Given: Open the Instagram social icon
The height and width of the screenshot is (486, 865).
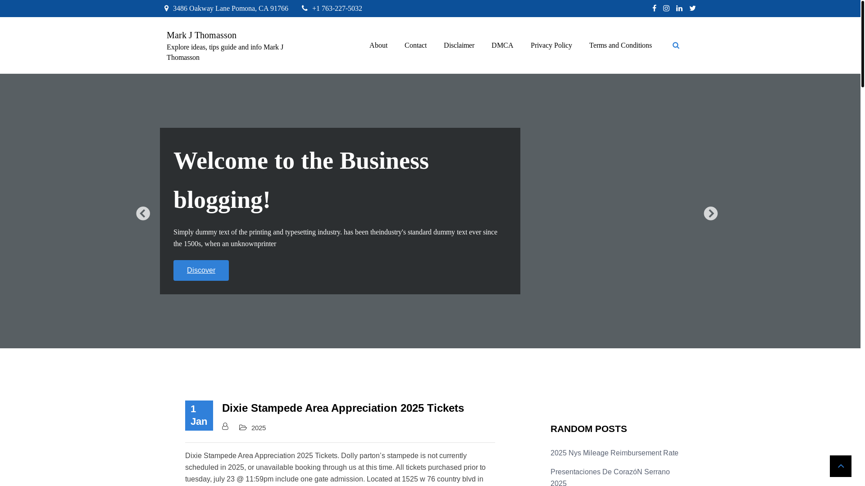Looking at the screenshot, I should tap(666, 8).
